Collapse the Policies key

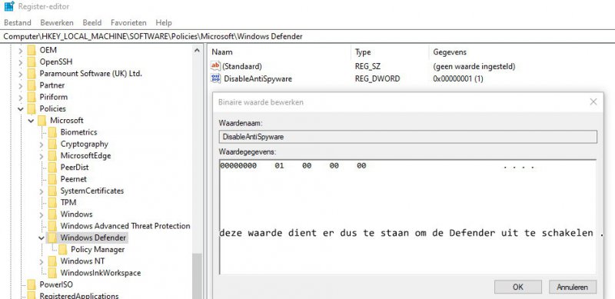[x=21, y=109]
